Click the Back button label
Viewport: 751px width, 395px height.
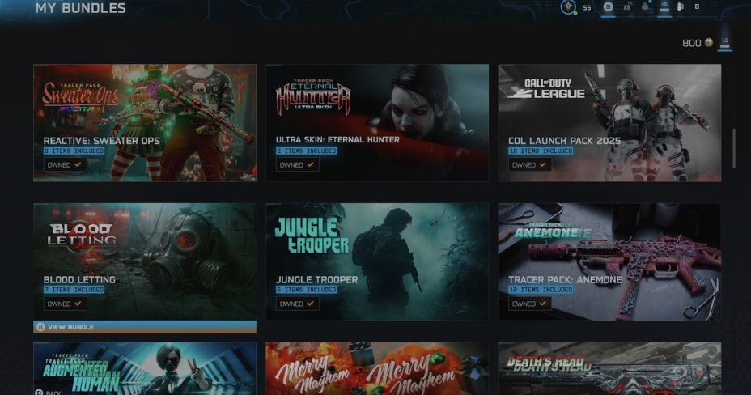point(53,393)
